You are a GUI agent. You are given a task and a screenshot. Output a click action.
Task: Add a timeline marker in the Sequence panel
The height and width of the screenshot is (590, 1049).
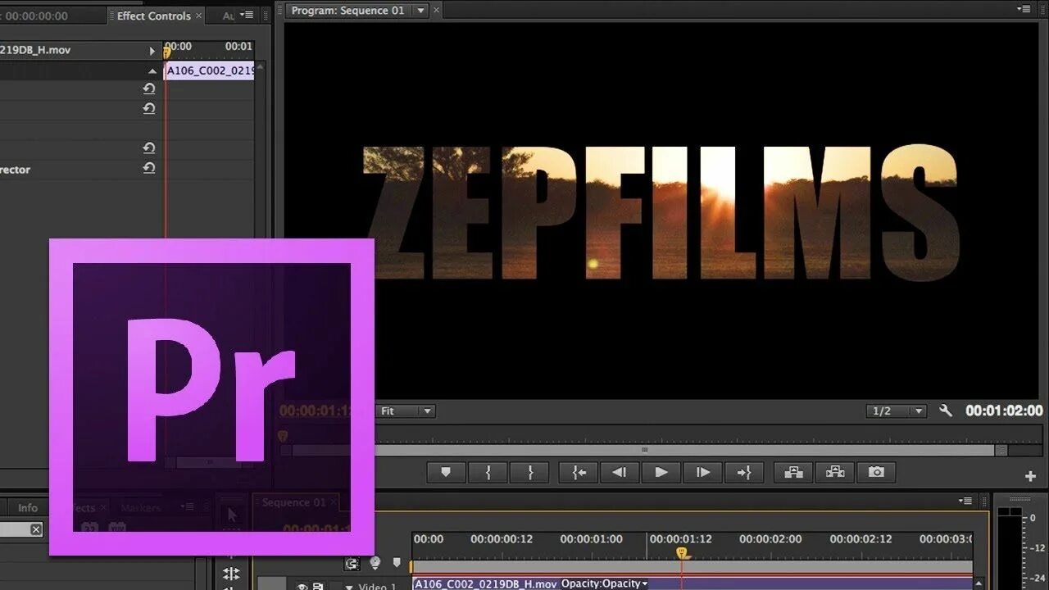coord(397,563)
